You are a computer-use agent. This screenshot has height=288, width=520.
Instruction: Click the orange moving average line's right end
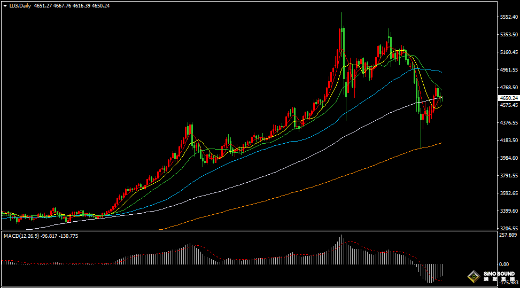[441, 143]
